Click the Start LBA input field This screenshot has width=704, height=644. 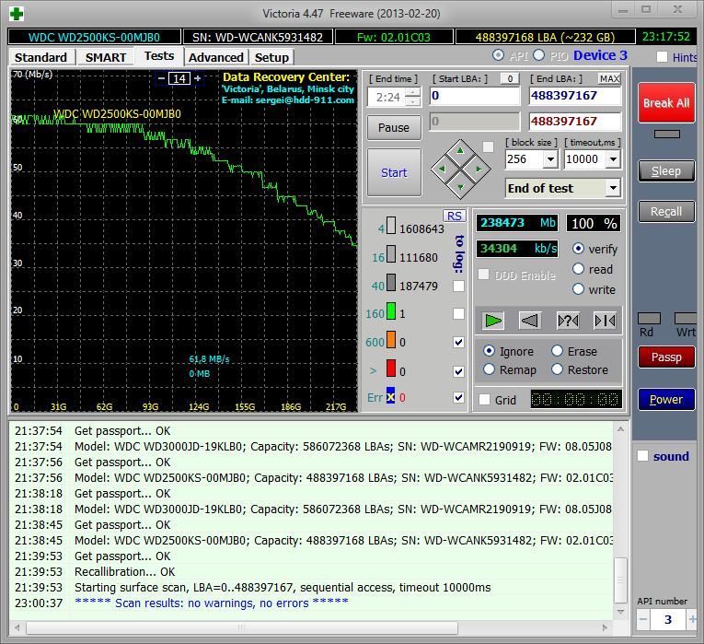pos(475,96)
